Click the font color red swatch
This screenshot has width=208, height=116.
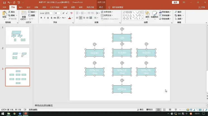(70, 18)
